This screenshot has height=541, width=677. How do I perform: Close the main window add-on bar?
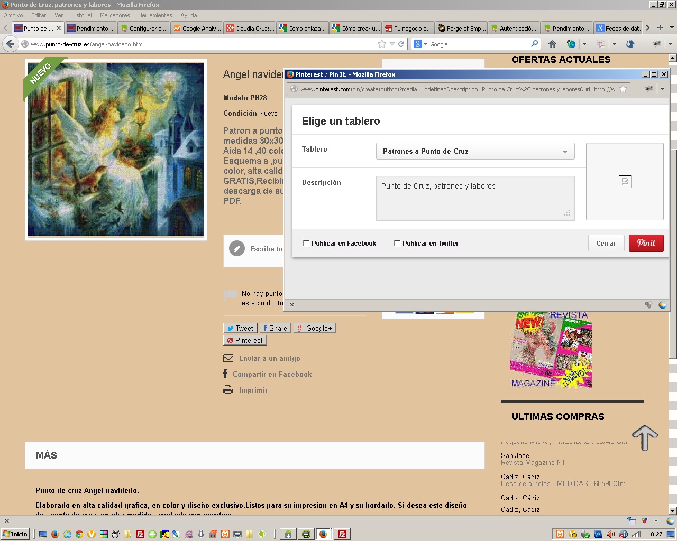tap(7, 520)
